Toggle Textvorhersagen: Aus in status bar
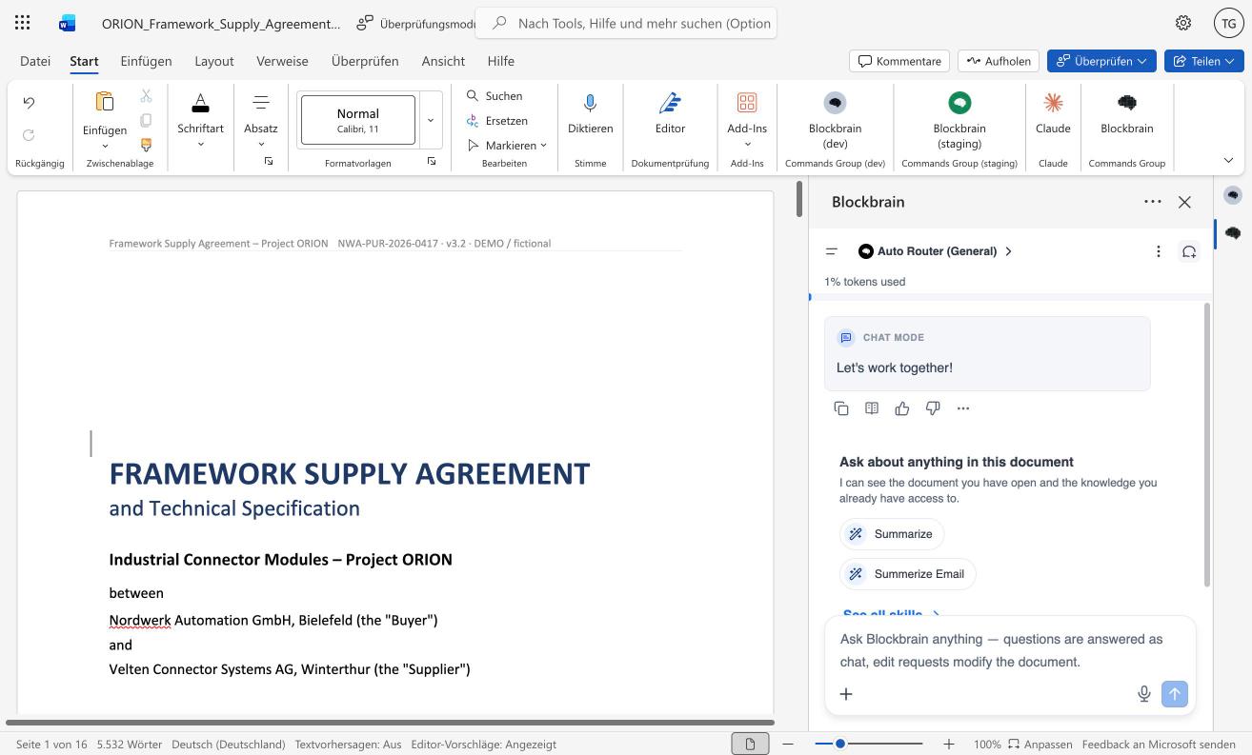 tap(348, 745)
